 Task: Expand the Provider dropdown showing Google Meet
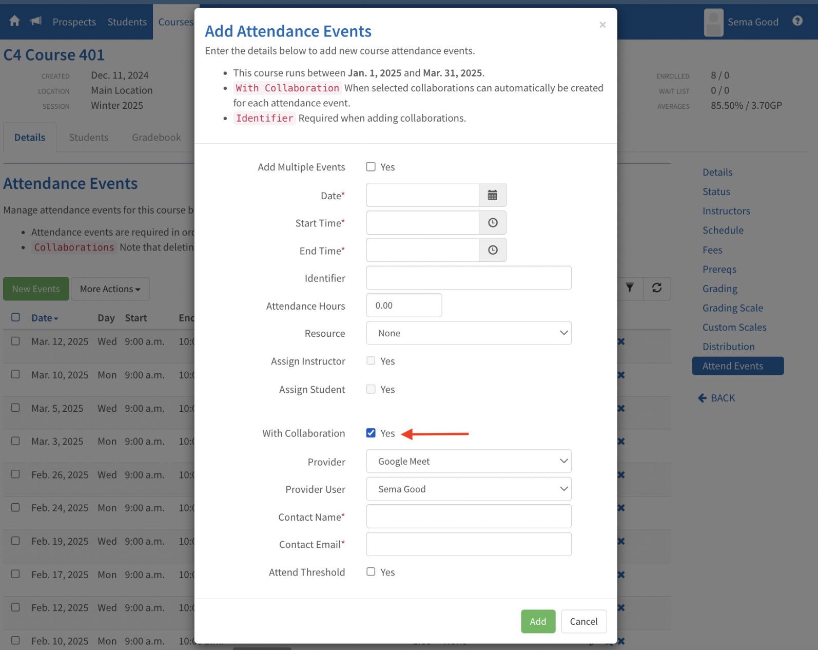tap(468, 461)
